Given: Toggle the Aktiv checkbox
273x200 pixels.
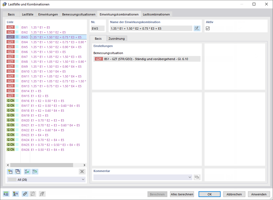Looking at the screenshot, I should pos(208,29).
